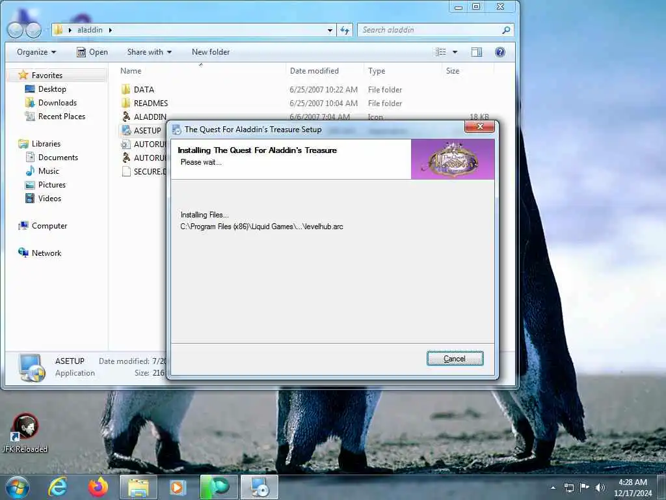Cancel the Aladdin's Treasure installation
The width and height of the screenshot is (666, 500).
455,359
